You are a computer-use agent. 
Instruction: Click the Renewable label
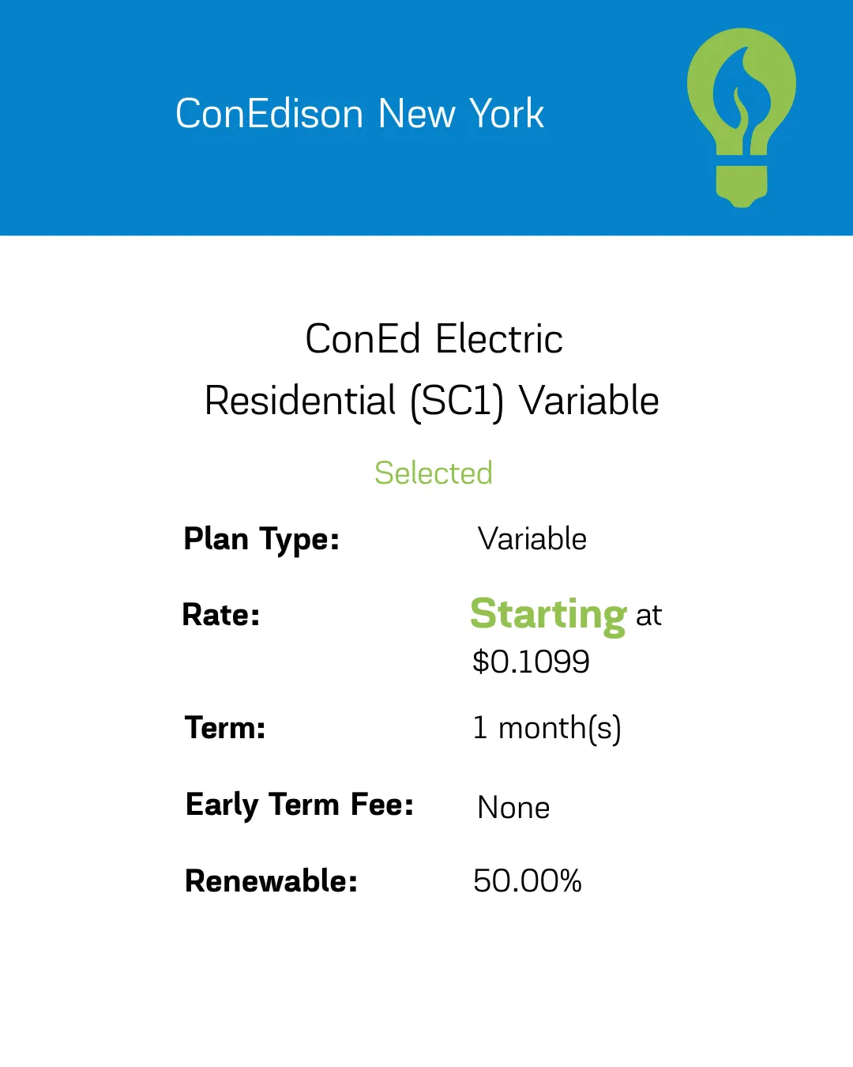click(x=271, y=881)
